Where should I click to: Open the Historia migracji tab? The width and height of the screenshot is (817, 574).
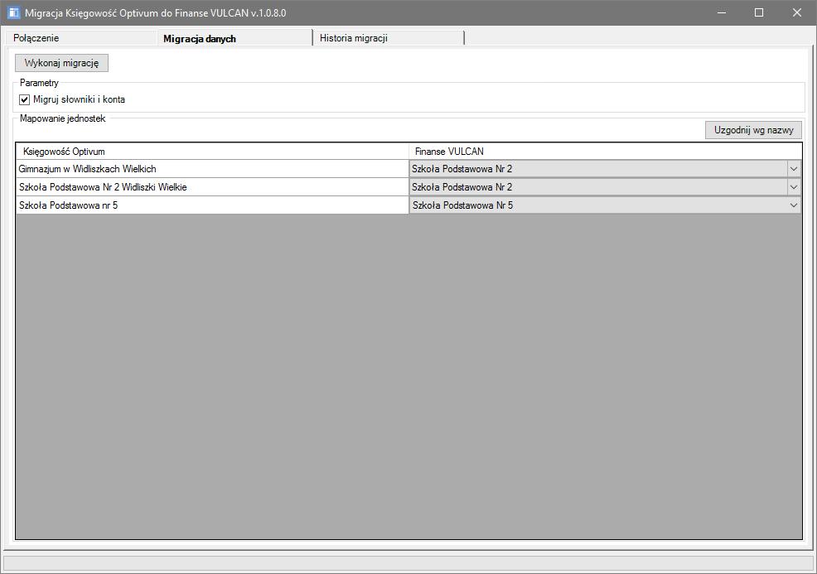click(x=388, y=38)
